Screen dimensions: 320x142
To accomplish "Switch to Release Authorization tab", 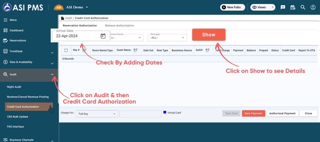I will [119, 25].
